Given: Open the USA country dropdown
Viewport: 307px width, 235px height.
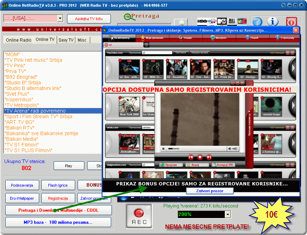Looking at the screenshot, I should pyautogui.click(x=60, y=18).
